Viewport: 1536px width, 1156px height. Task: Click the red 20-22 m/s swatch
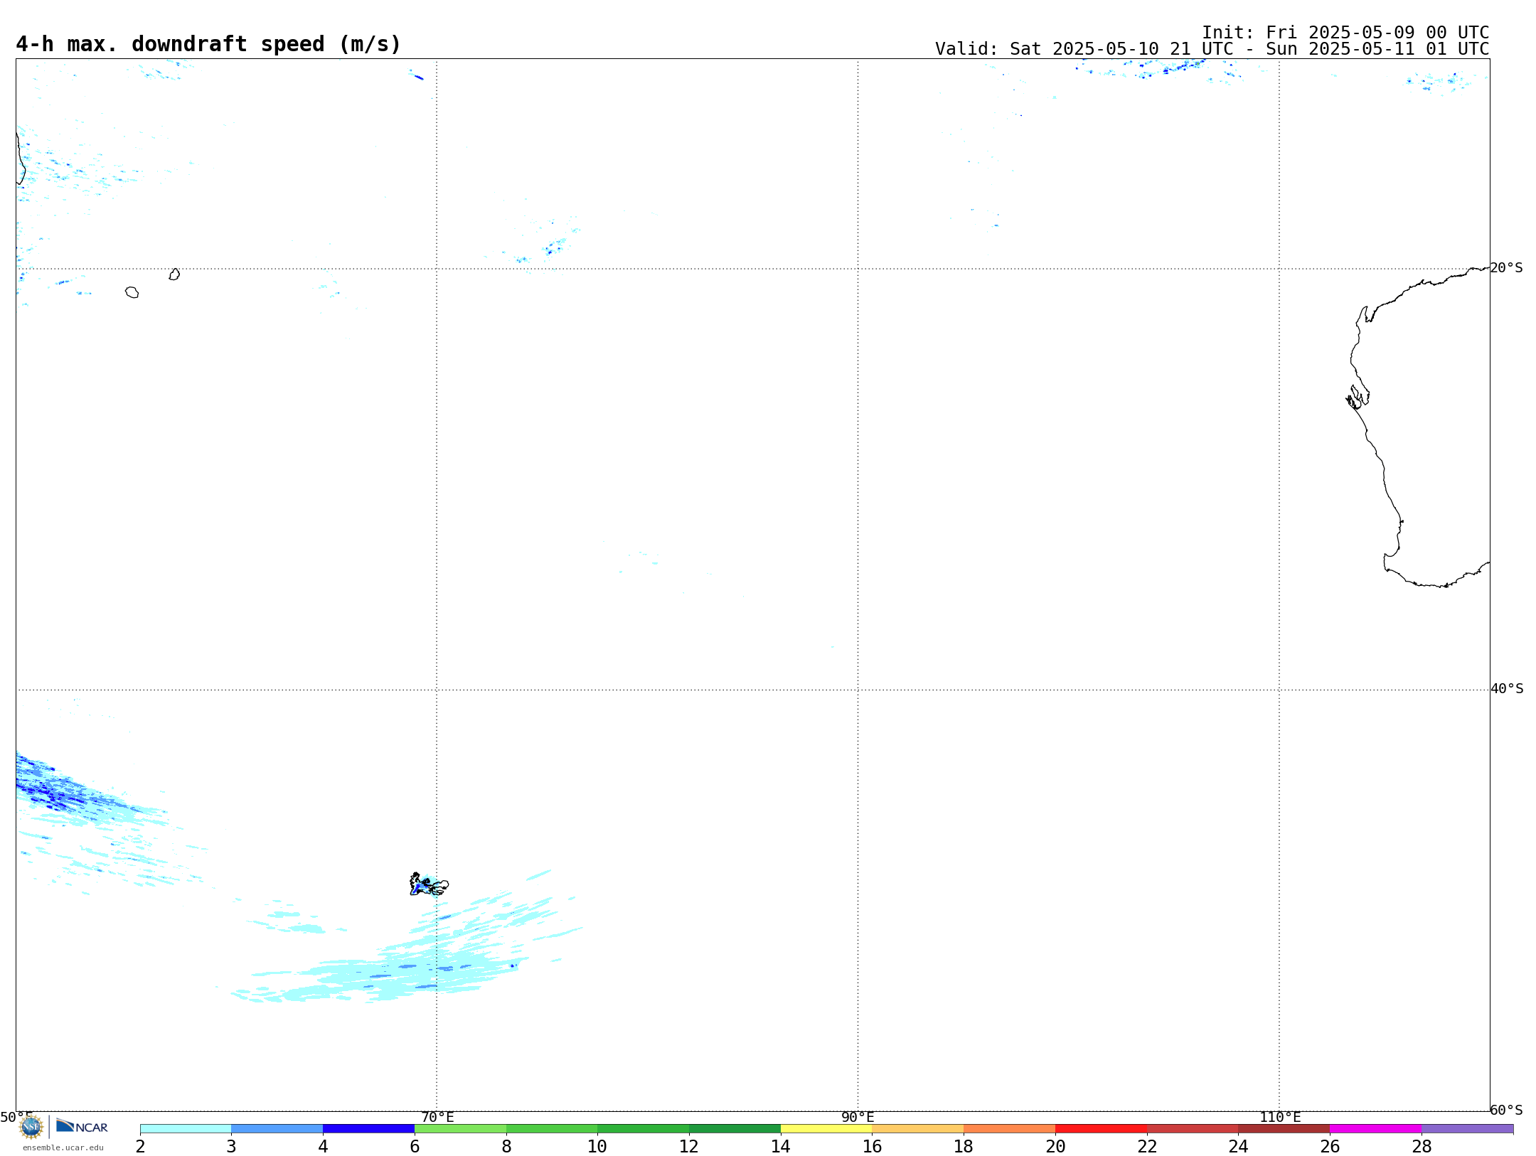[x=1101, y=1129]
